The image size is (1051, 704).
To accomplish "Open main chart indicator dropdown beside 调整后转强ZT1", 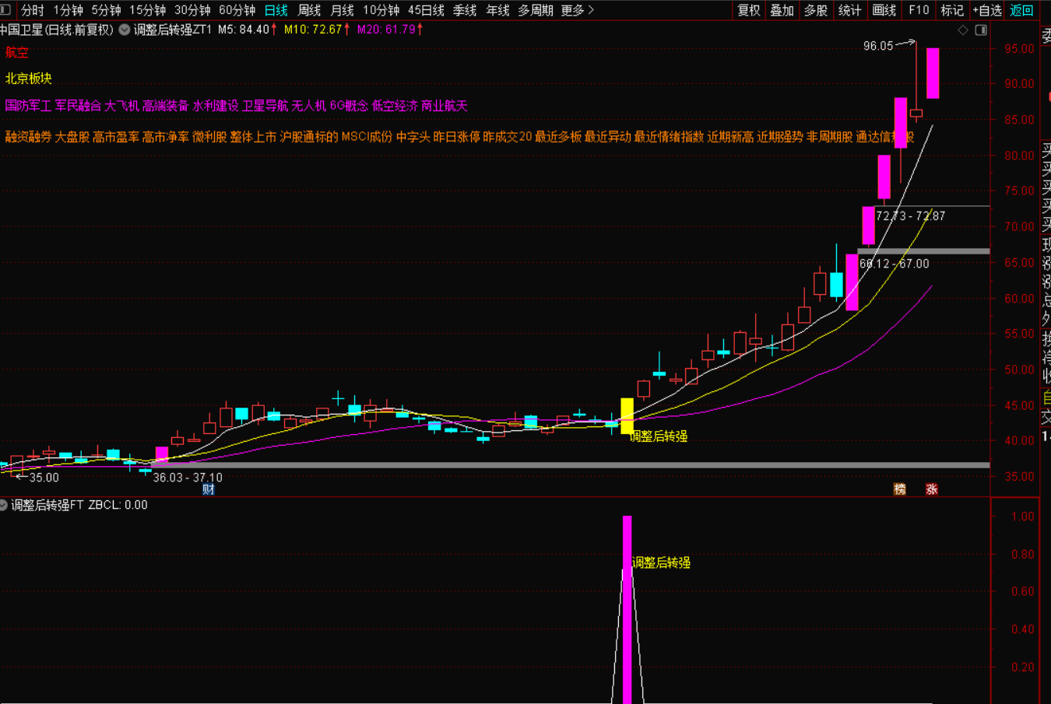I will click(x=125, y=30).
